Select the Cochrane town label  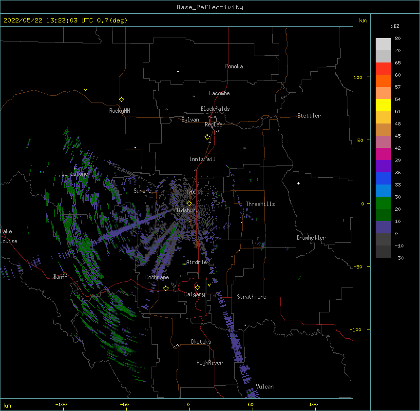point(157,277)
